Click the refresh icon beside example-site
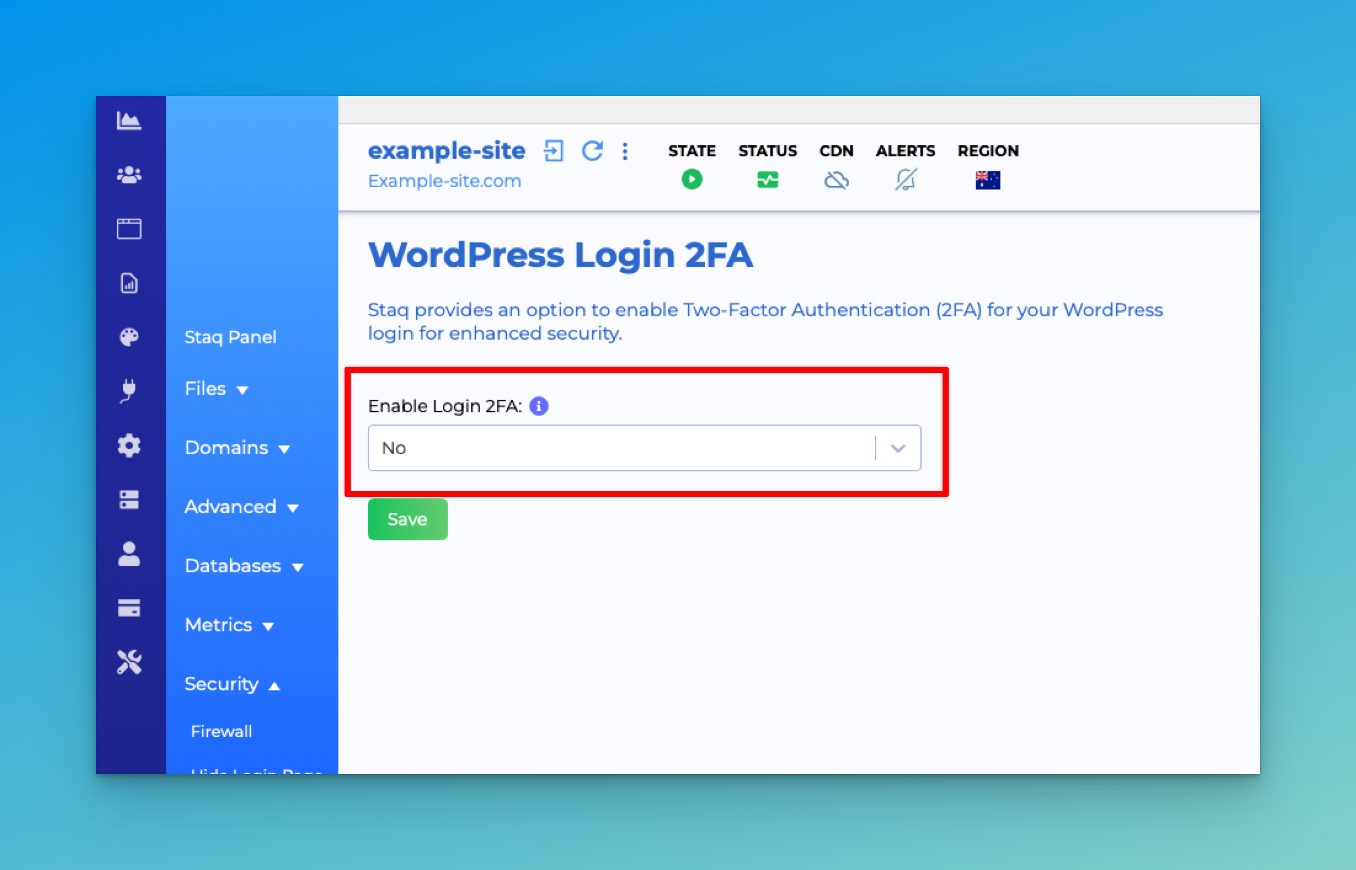 click(592, 151)
